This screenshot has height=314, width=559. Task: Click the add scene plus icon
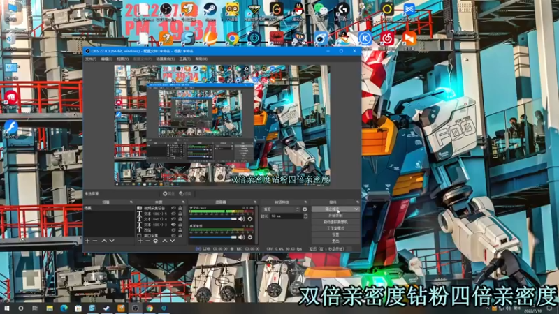click(x=87, y=241)
